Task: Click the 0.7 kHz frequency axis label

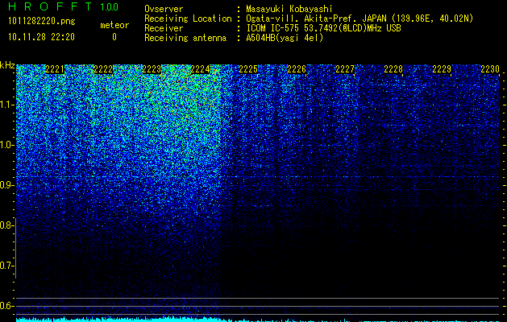Action: point(6,266)
